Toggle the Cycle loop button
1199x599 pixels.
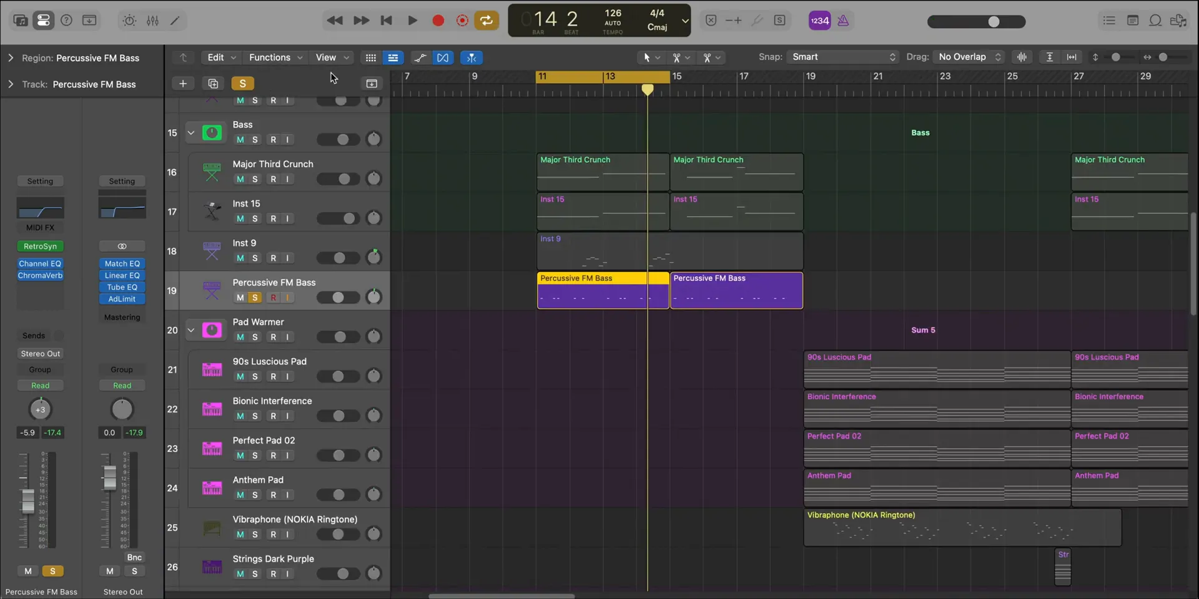(486, 21)
